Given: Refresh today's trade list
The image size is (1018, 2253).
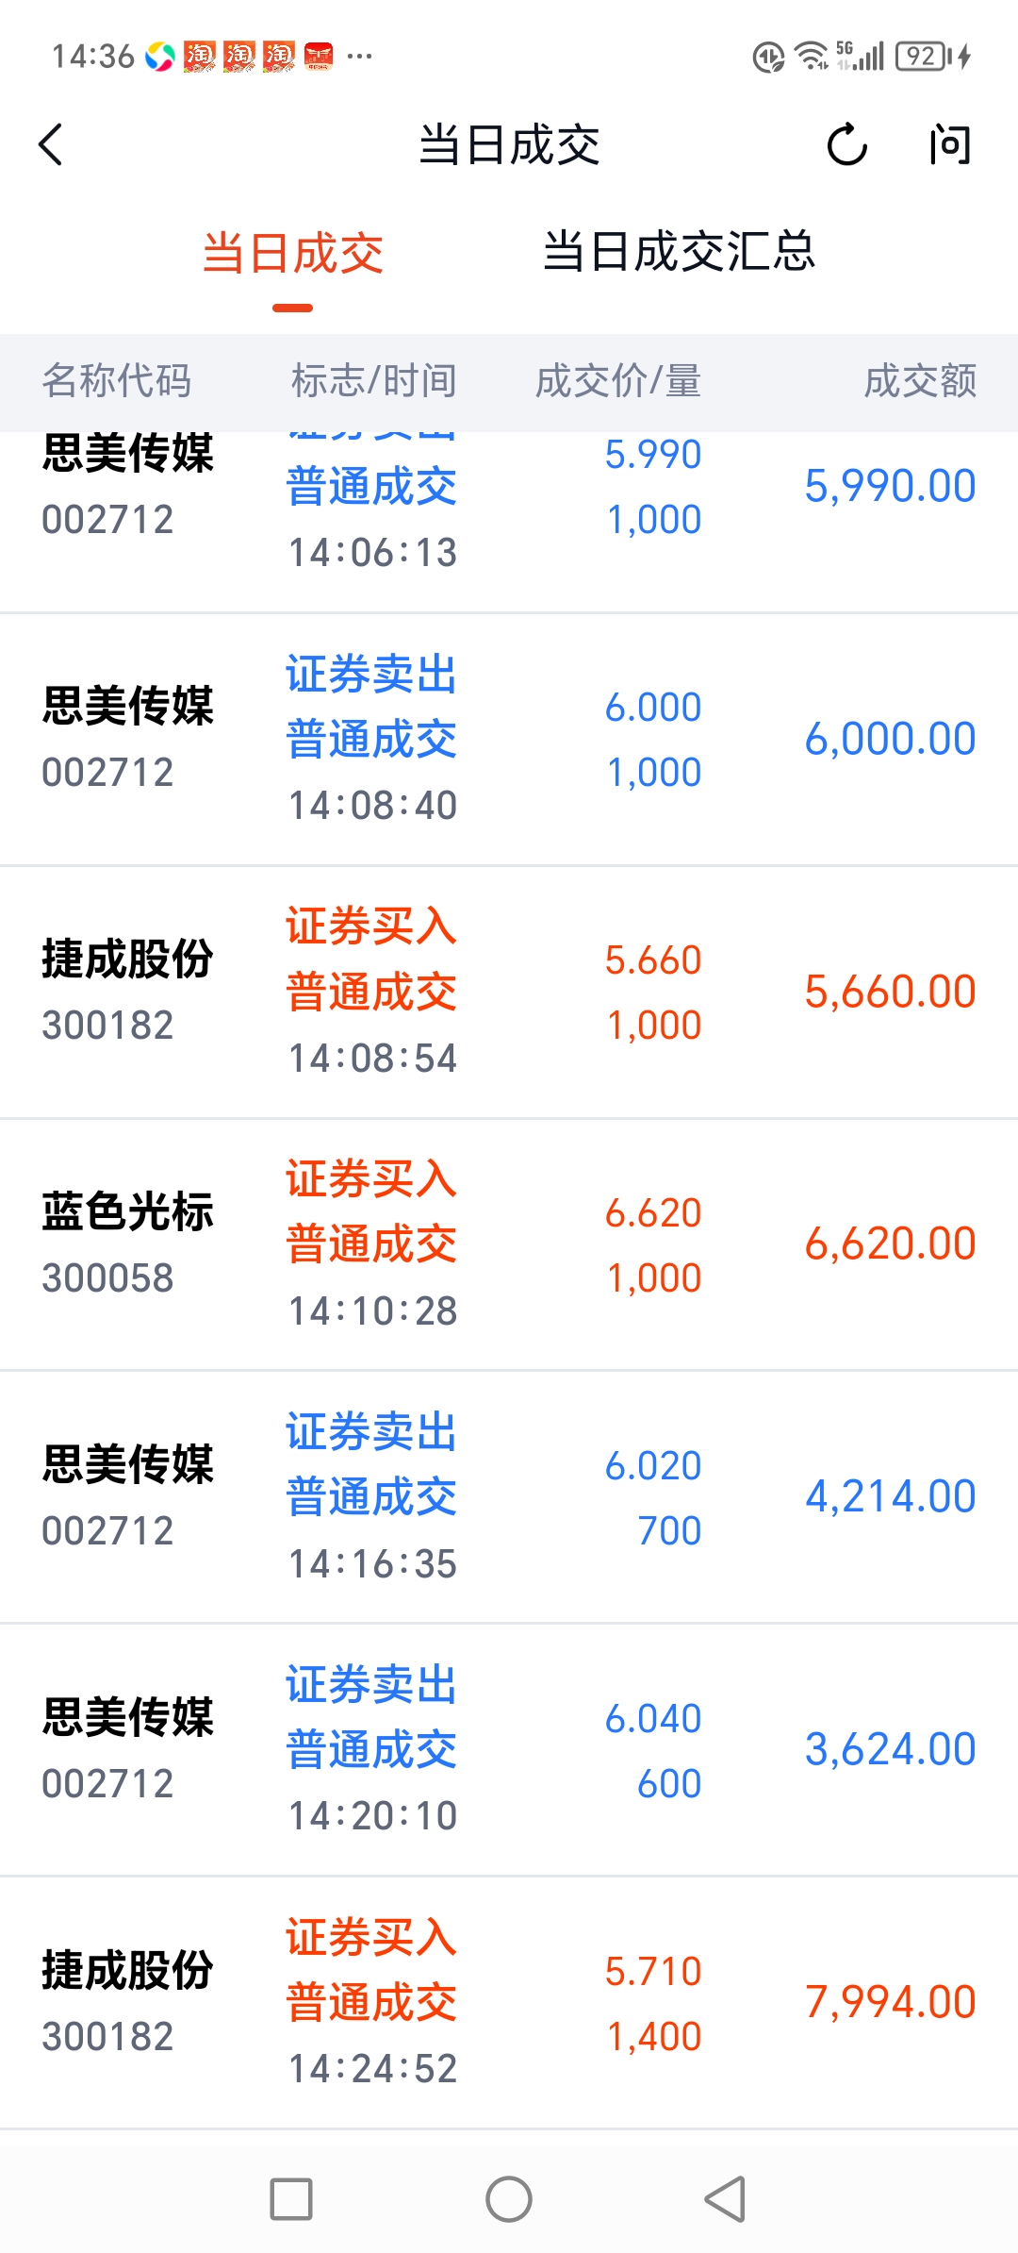Looking at the screenshot, I should coord(846,145).
